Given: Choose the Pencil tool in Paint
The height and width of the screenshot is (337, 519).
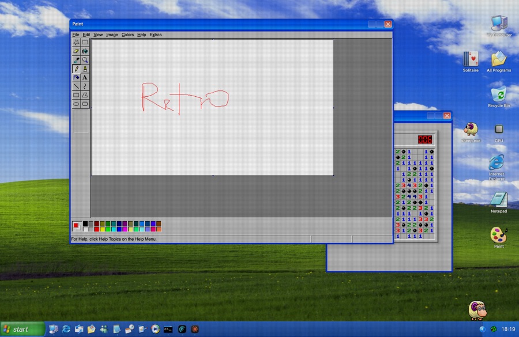Looking at the screenshot, I should coord(76,69).
